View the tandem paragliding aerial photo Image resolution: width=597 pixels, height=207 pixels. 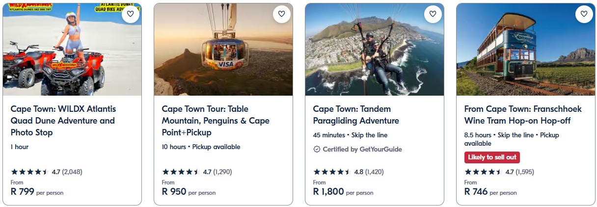click(374, 54)
